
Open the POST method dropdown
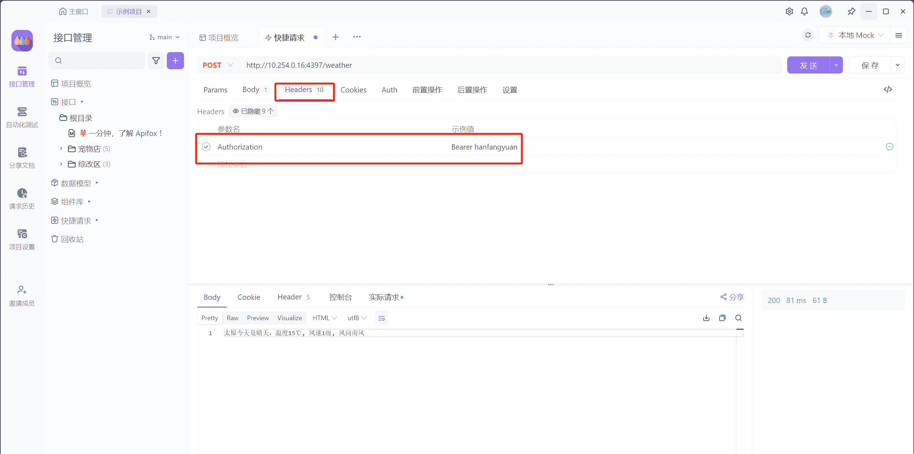(217, 65)
